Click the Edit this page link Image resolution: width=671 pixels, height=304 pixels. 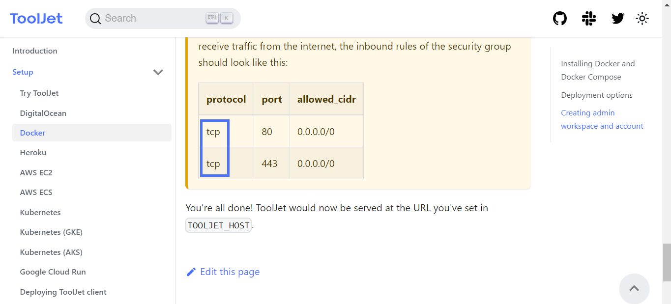[x=230, y=272]
